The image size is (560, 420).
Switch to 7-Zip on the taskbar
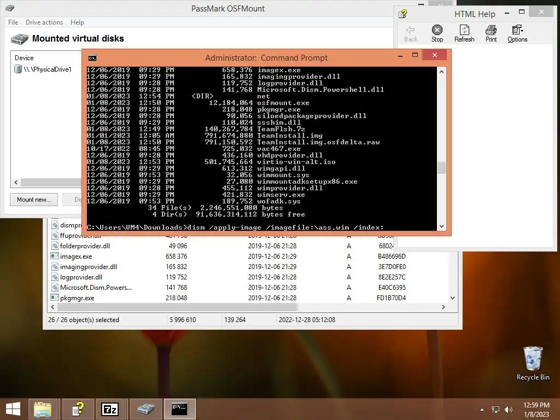coord(110,409)
